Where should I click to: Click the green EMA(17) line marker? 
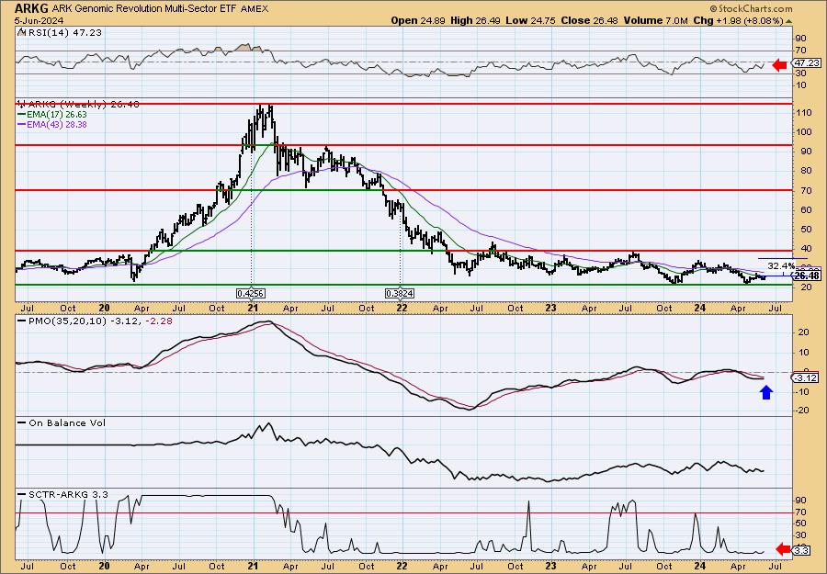[22, 115]
